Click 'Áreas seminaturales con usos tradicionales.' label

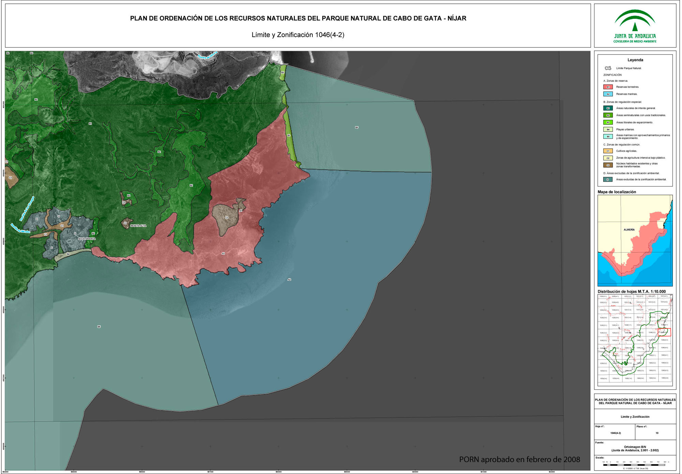[x=641, y=115]
